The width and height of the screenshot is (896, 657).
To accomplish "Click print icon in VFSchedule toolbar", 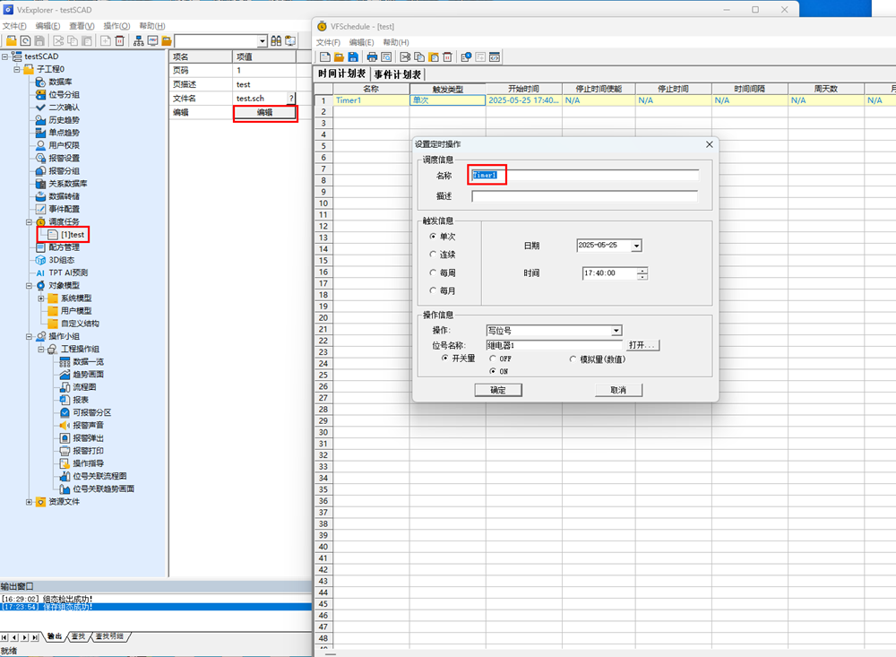I will pyautogui.click(x=372, y=56).
